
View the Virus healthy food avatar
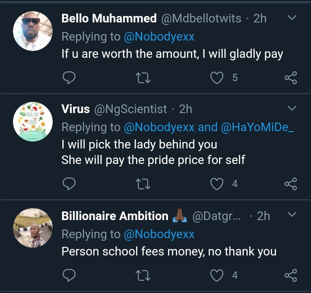point(33,121)
